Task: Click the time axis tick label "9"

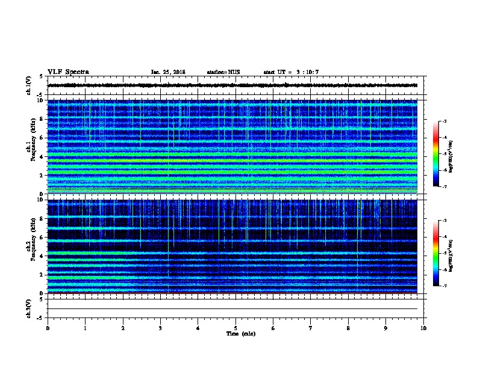Action: (385, 328)
